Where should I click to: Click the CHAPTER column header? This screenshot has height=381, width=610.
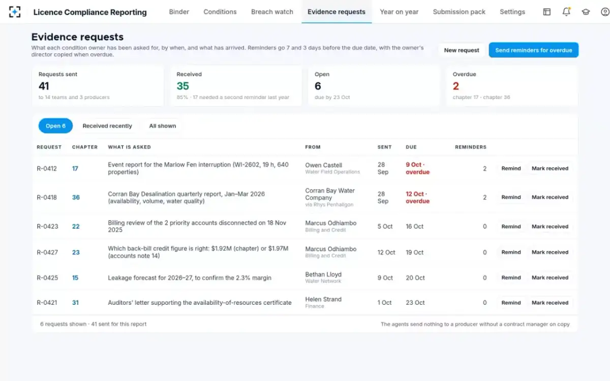tap(85, 147)
